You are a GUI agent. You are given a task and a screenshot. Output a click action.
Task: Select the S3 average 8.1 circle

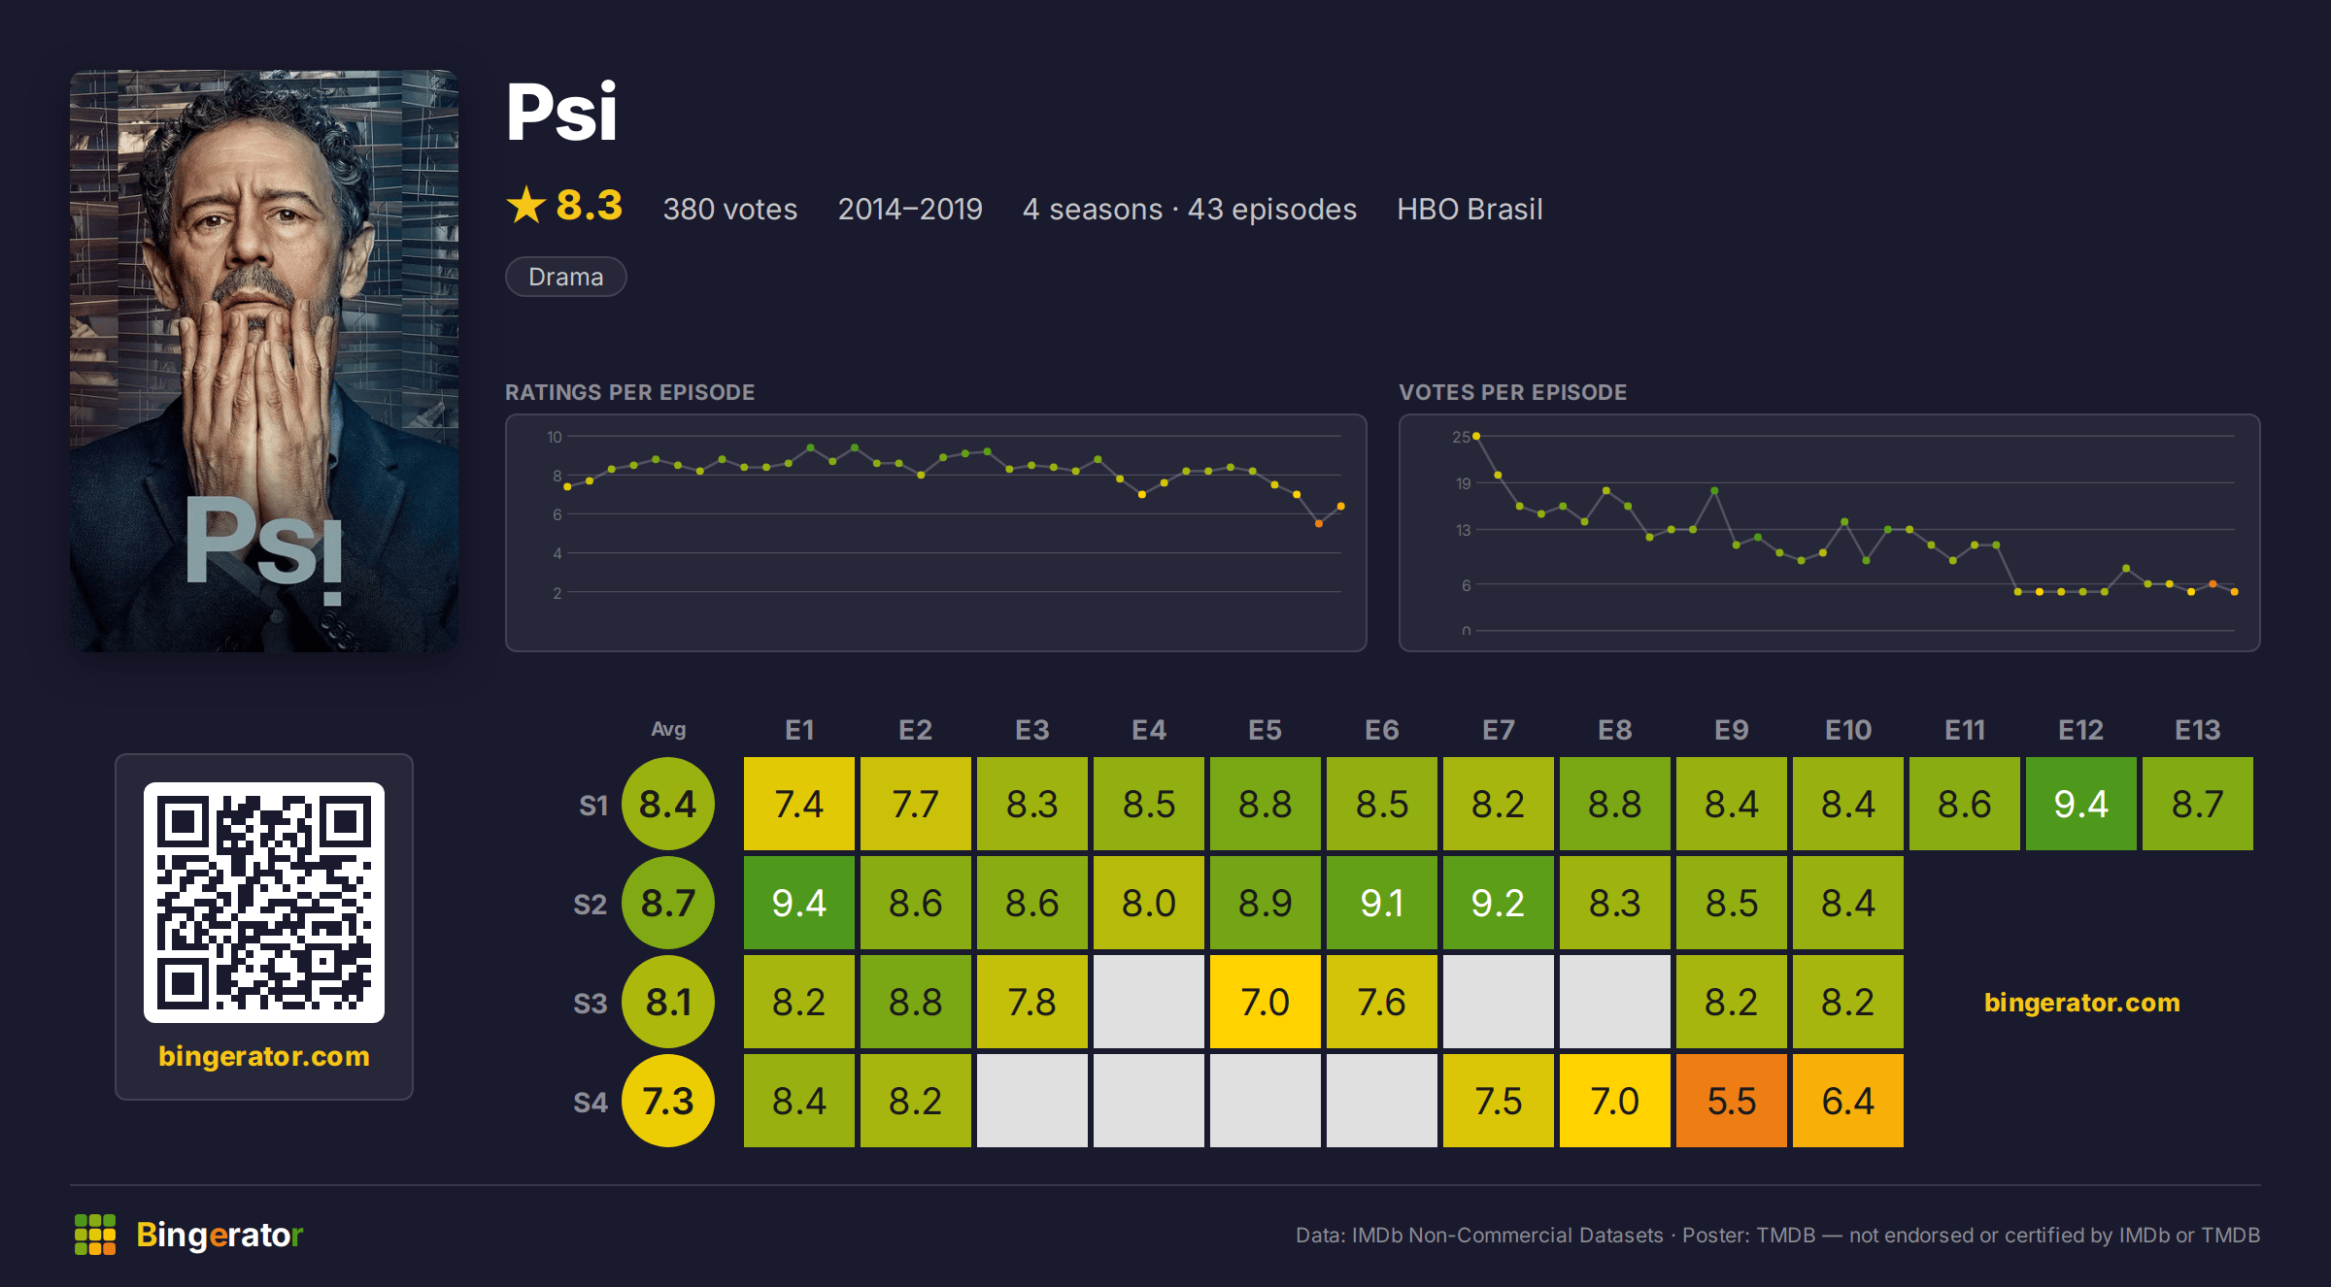click(x=668, y=1002)
